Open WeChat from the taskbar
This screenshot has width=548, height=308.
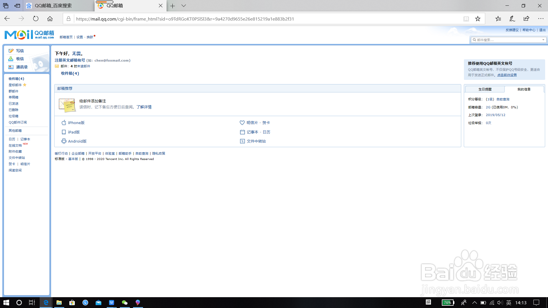(x=125, y=303)
